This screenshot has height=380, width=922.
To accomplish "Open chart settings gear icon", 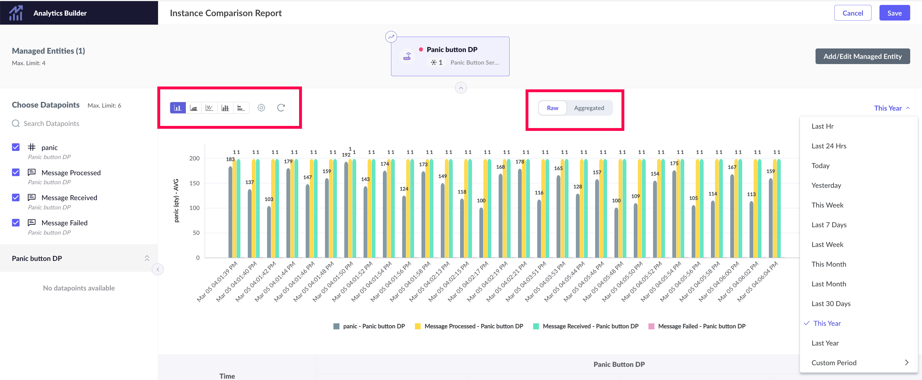I will (261, 108).
